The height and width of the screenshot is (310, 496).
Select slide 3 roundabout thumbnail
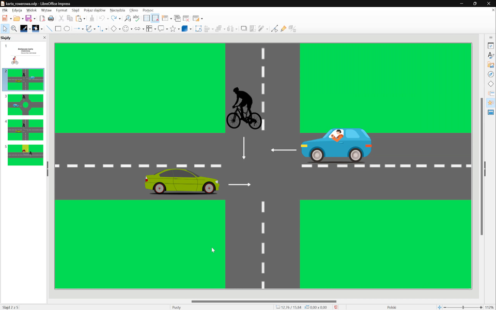[25, 105]
